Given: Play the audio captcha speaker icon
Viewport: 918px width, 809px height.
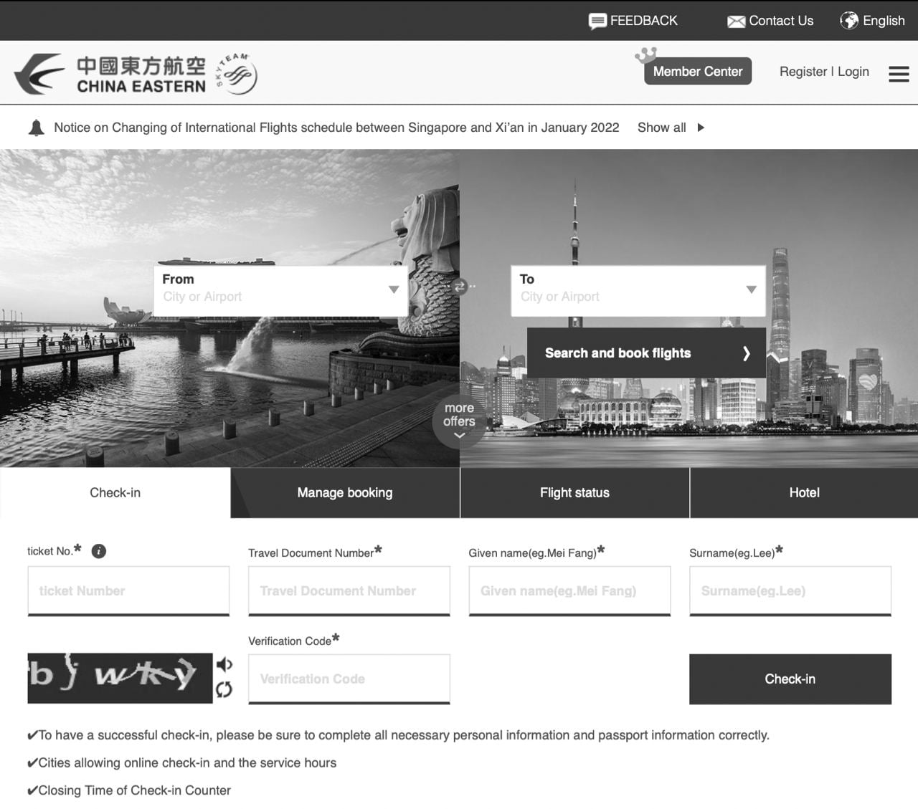Looking at the screenshot, I should [x=224, y=665].
